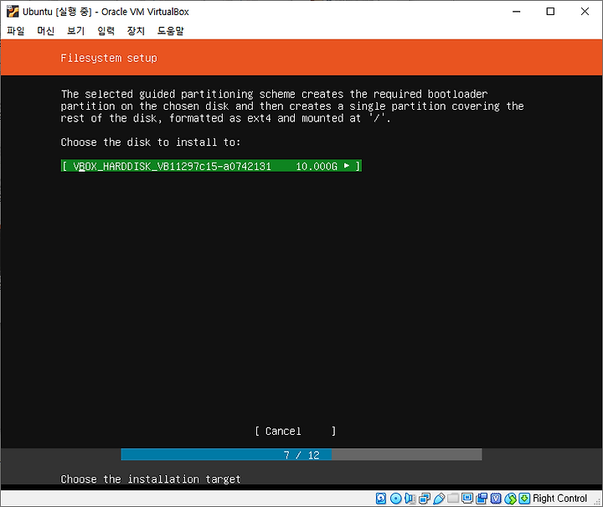Viewport: 603px width, 507px height.
Task: Open the 파일 menu
Action: (x=16, y=31)
